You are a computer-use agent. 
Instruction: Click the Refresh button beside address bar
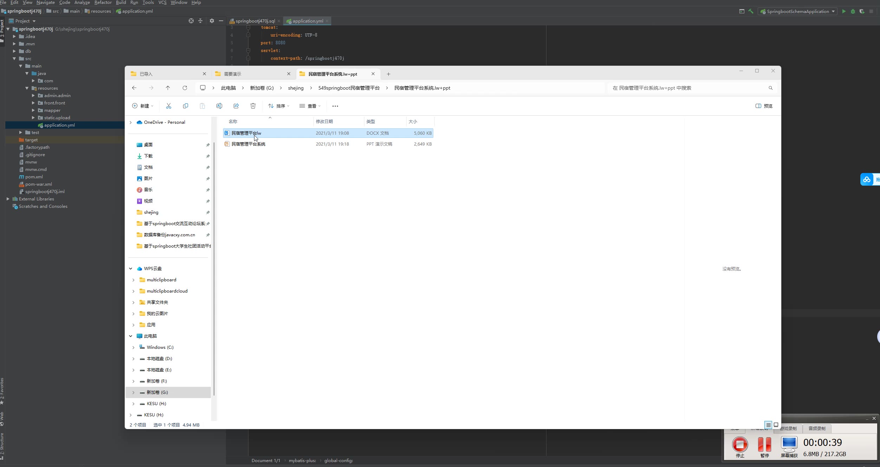pos(185,88)
